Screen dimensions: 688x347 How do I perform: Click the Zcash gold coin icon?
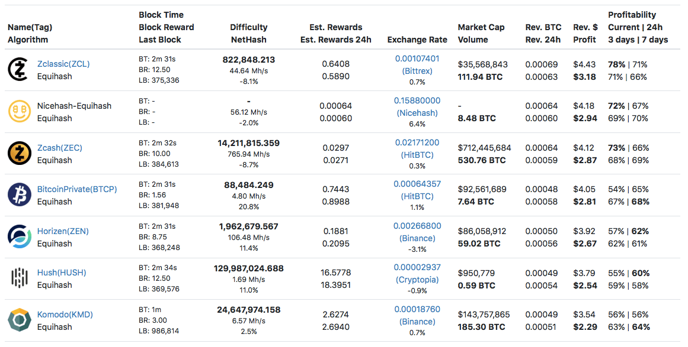pyautogui.click(x=19, y=153)
